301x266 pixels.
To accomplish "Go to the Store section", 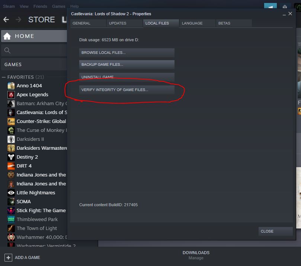I will point(41,20).
